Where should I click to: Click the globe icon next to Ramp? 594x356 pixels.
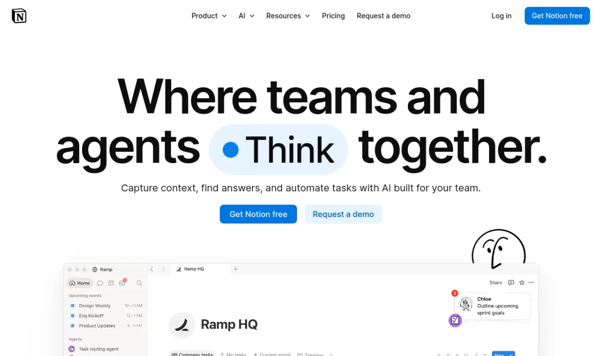pos(95,269)
